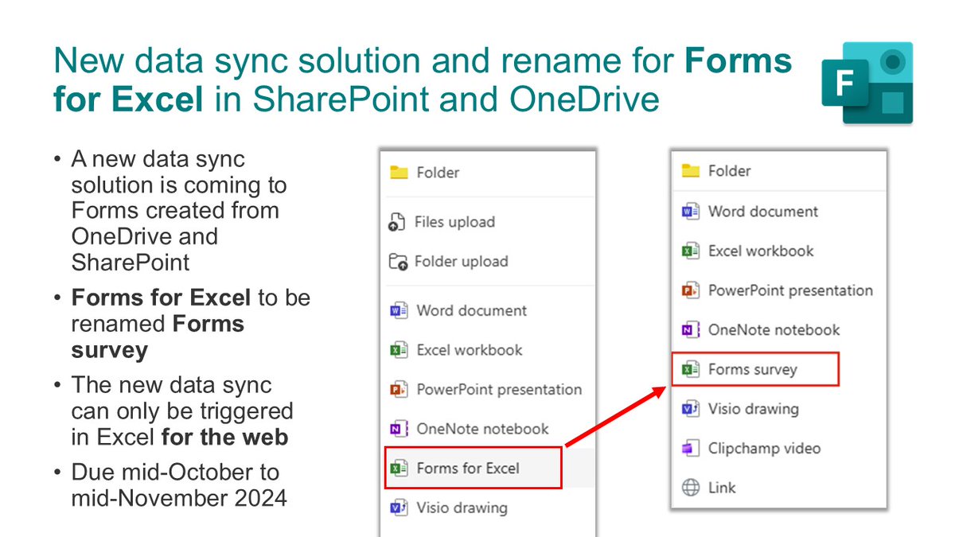Click the PowerPoint presentation icon in right menu
The height and width of the screenshot is (537, 955).
tap(690, 291)
